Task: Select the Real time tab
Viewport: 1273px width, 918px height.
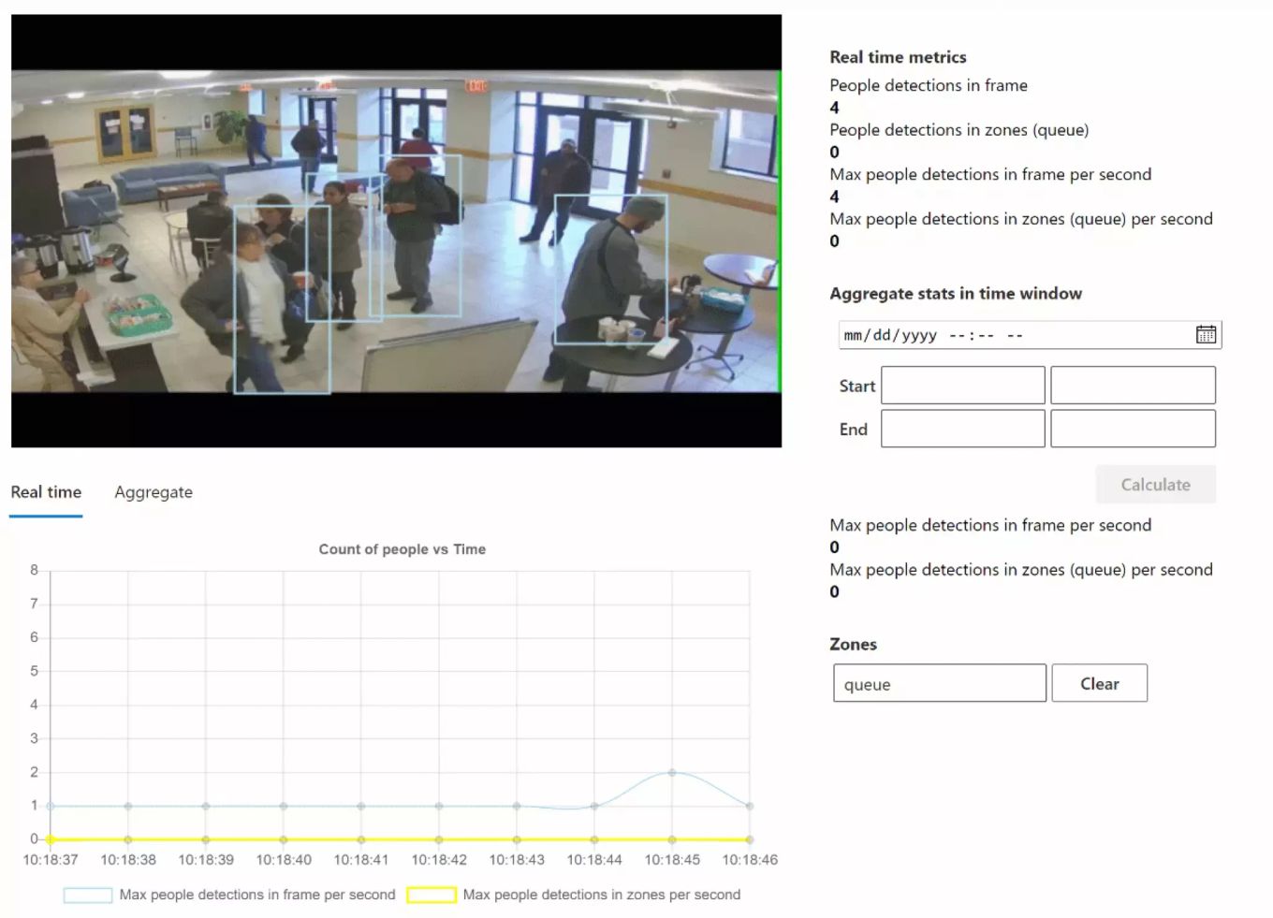Action: click(46, 492)
